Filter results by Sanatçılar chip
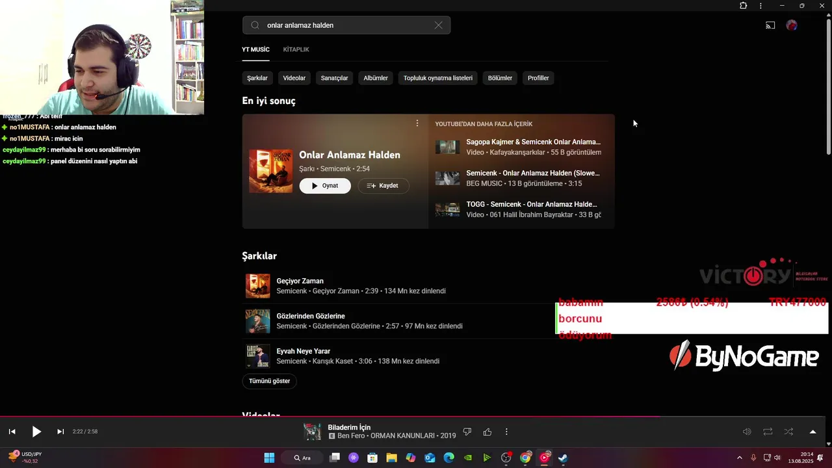Viewport: 832px width, 468px height. (335, 78)
